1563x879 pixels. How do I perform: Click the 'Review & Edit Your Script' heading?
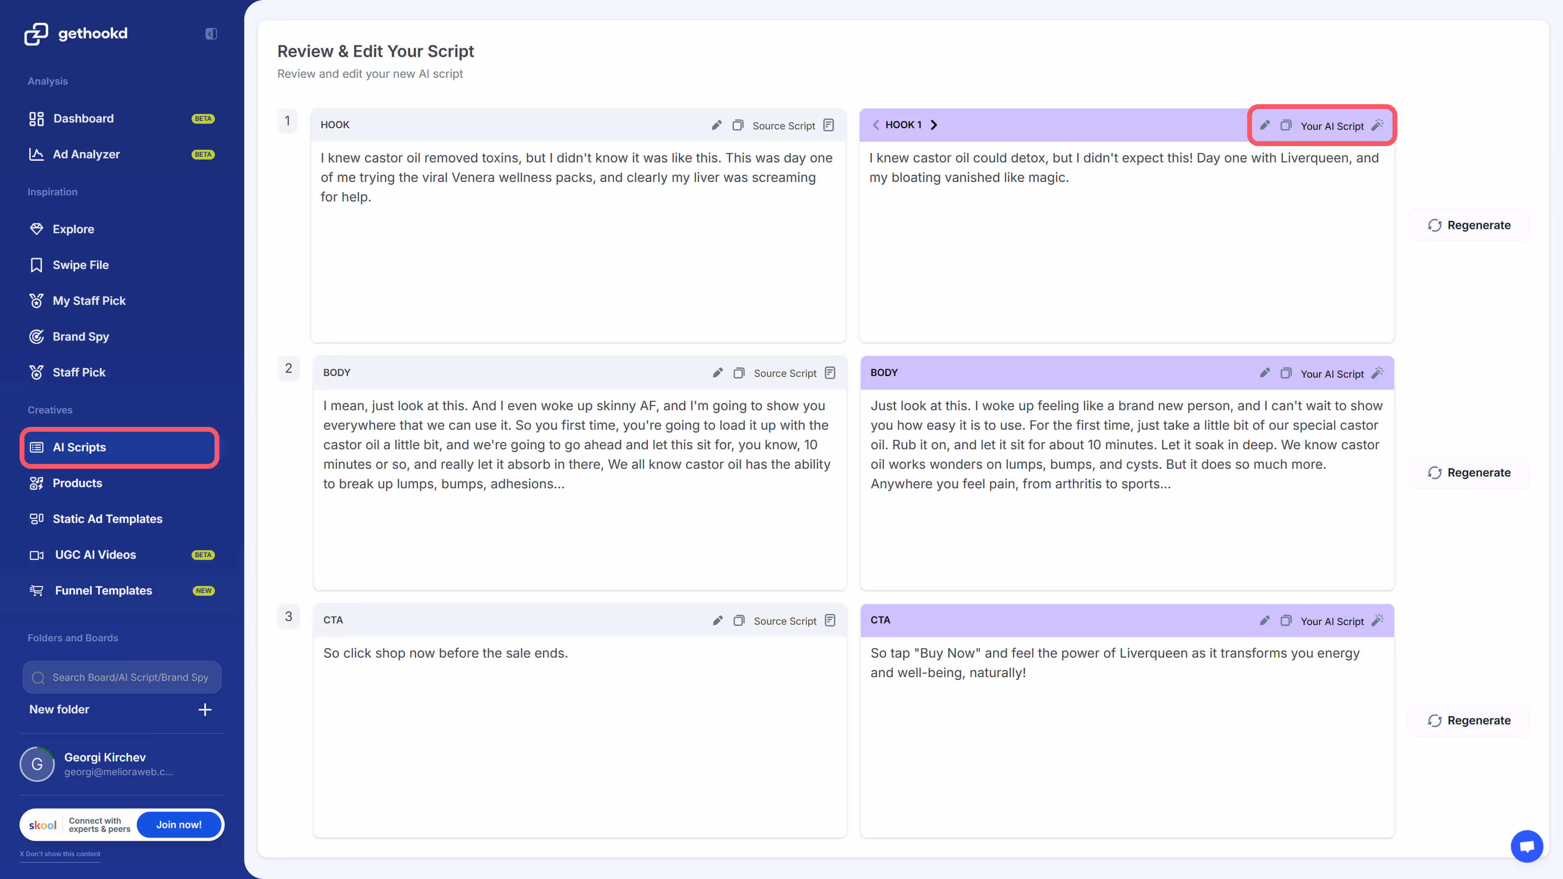tap(376, 51)
